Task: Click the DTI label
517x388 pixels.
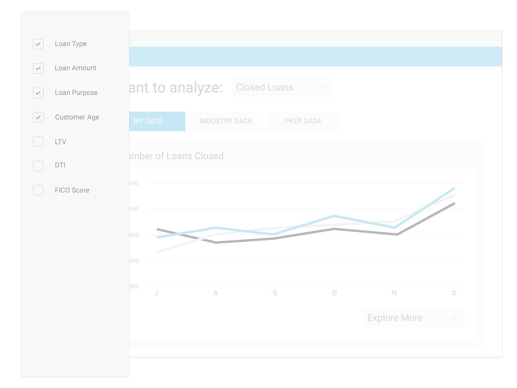Action: (60, 165)
